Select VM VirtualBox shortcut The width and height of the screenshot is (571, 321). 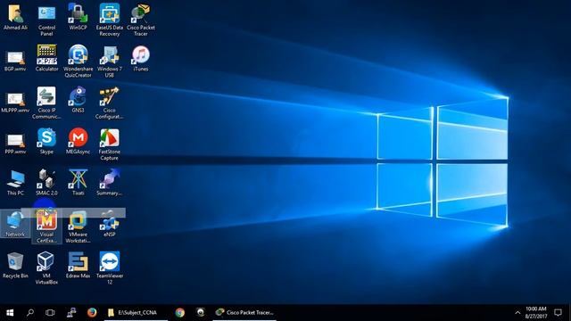[46, 268]
